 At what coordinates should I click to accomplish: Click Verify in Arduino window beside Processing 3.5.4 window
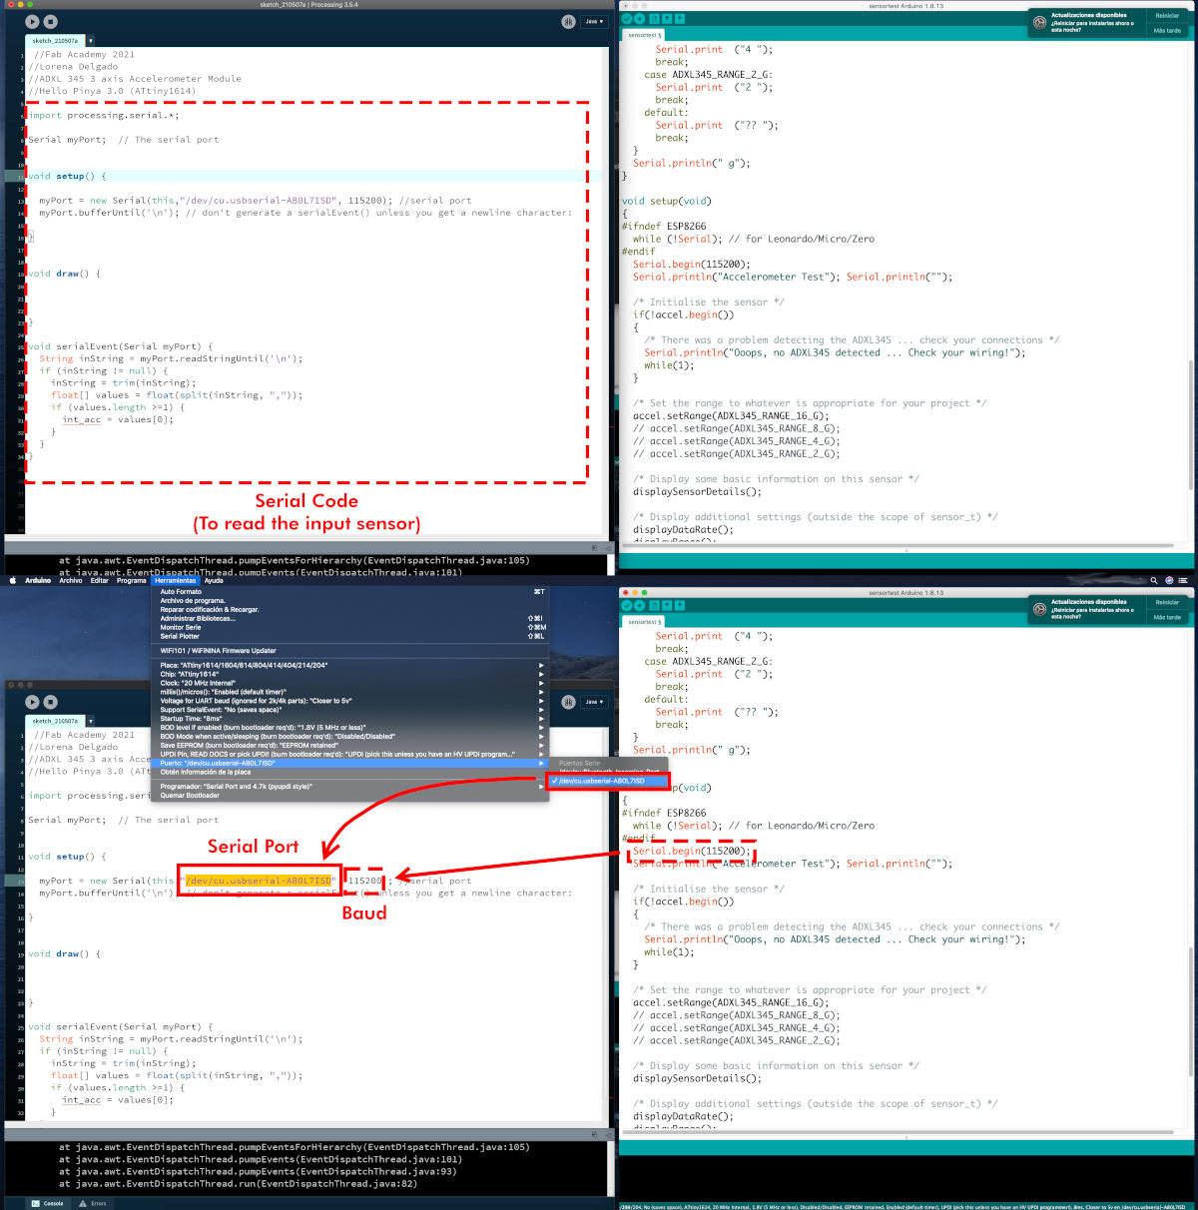pyautogui.click(x=627, y=19)
